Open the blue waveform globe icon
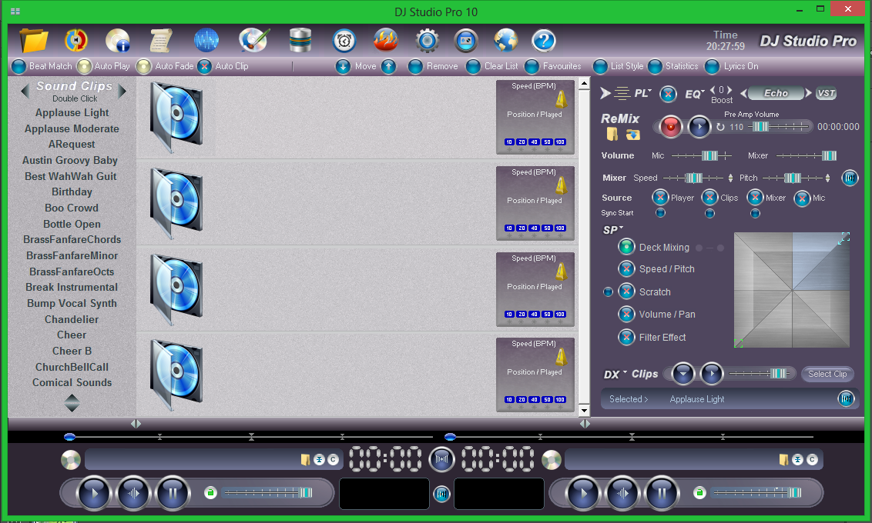Screen dimensions: 872x523 (206, 41)
